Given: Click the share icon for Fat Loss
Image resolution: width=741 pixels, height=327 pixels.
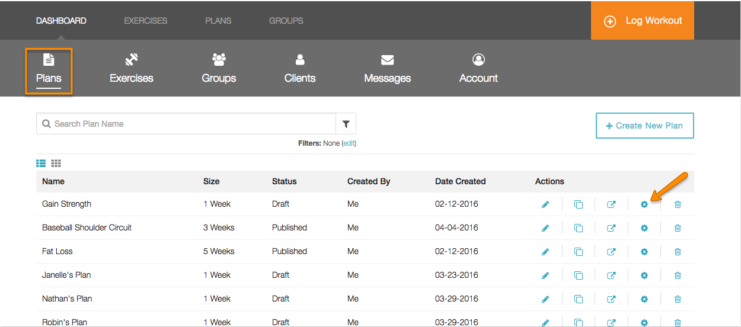Looking at the screenshot, I should pos(611,252).
